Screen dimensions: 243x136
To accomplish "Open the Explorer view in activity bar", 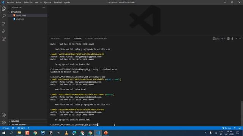I will tap(4, 9).
